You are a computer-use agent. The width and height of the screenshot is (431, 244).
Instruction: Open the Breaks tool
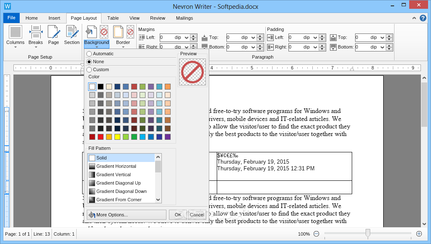(x=36, y=36)
